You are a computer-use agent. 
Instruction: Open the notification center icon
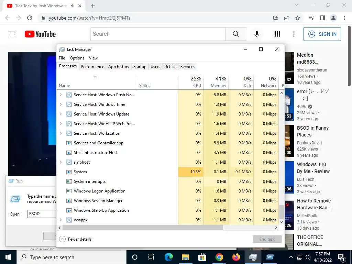pyautogui.click(x=341, y=257)
